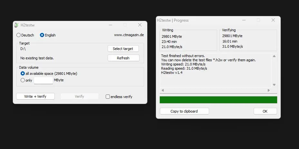Screen dimensions: 299x149
Task: Minimize the H2testw Progress window
Action: pyautogui.click(x=244, y=20)
